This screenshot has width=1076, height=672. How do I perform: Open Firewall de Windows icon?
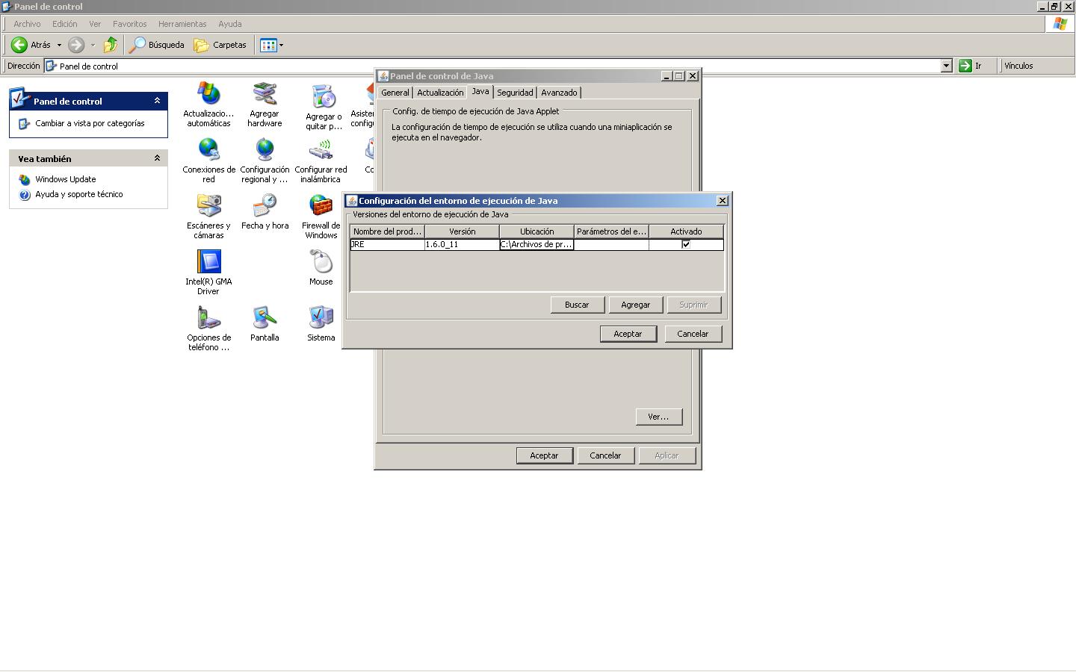coord(321,205)
